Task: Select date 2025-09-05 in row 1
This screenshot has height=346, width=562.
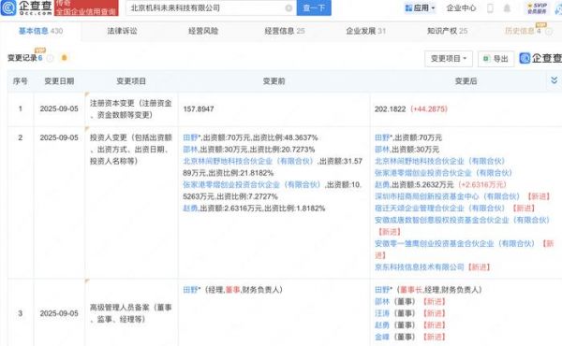Action: coord(59,108)
